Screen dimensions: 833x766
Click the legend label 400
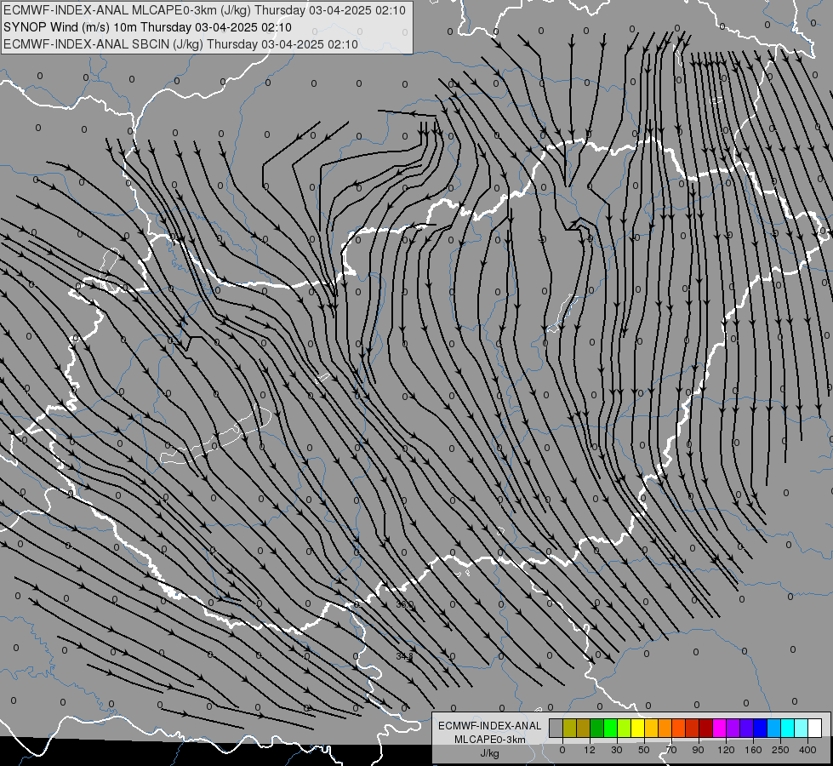tap(807, 750)
